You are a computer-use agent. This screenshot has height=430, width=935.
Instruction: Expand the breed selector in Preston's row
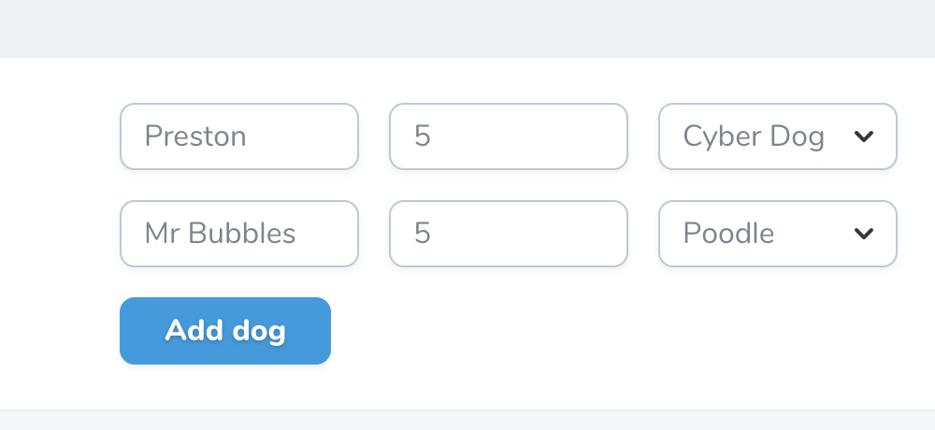(778, 136)
